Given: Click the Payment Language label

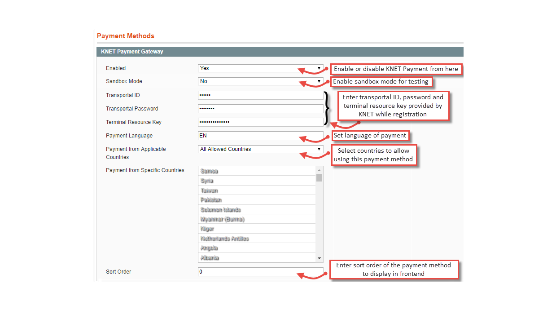Looking at the screenshot, I should pos(129,136).
